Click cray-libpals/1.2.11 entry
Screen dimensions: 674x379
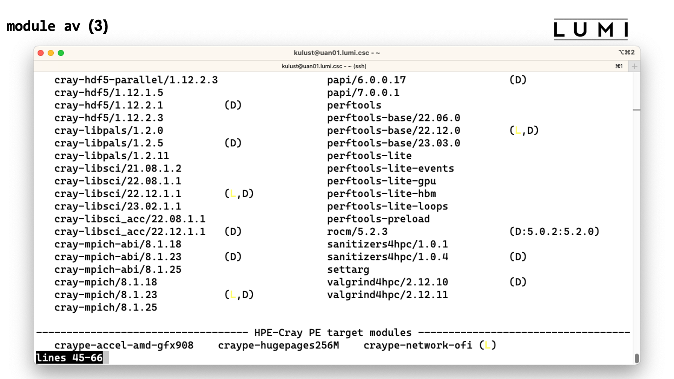point(112,156)
